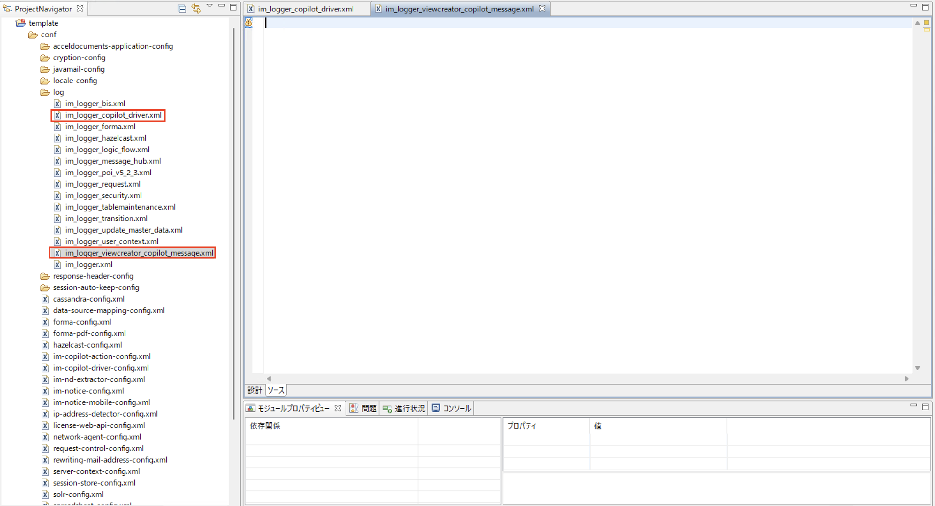Click im_logger_security.xml file icon
This screenshot has height=506, width=935.
pos(57,195)
